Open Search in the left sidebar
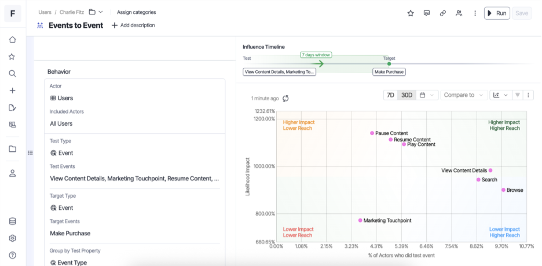 (12, 74)
